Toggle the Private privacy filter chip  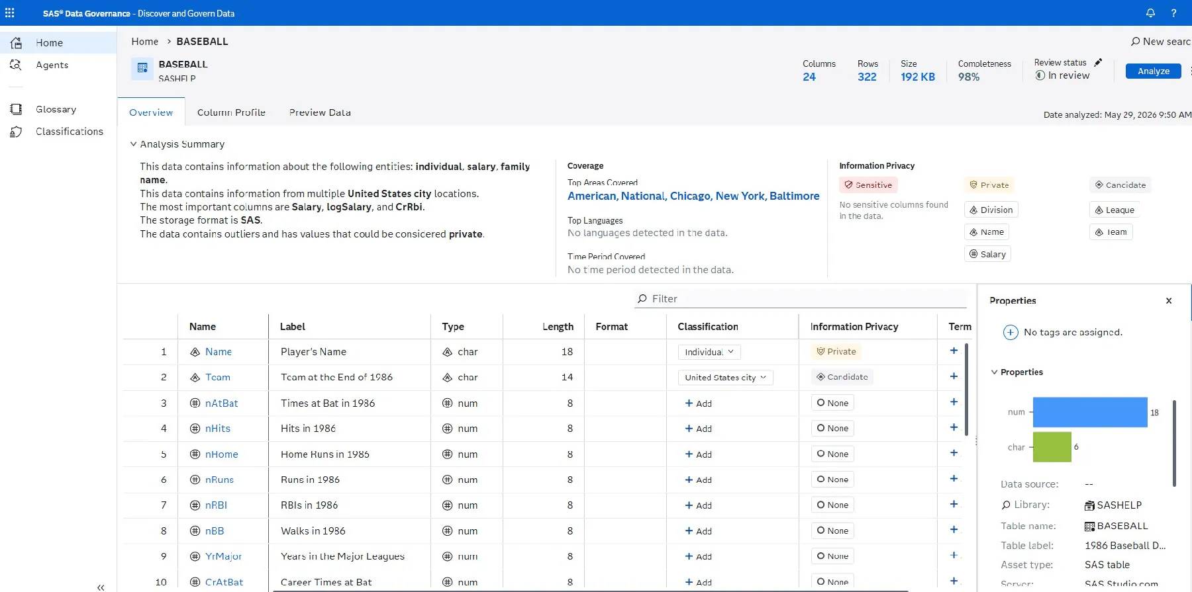(989, 185)
